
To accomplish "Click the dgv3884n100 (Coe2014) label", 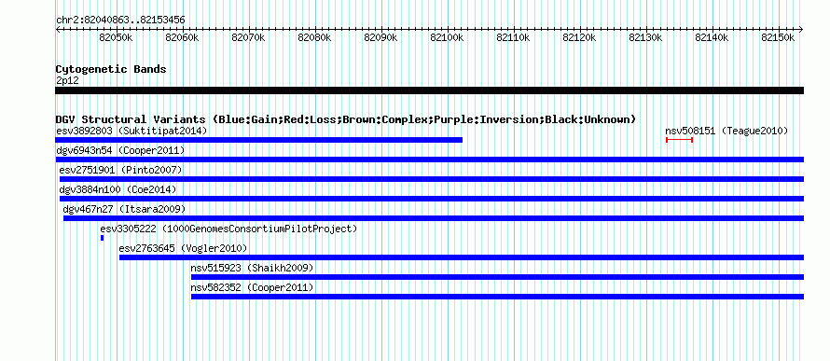I will [x=118, y=189].
